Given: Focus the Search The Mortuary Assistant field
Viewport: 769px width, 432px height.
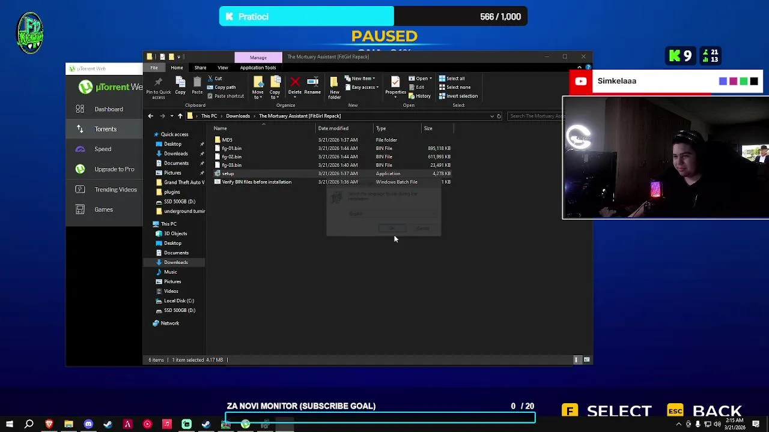Looking at the screenshot, I should (x=535, y=116).
